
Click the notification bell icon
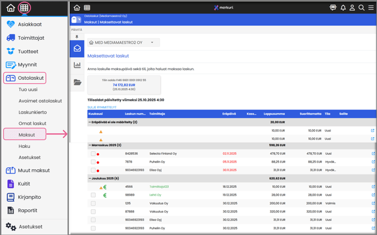pyautogui.click(x=343, y=8)
